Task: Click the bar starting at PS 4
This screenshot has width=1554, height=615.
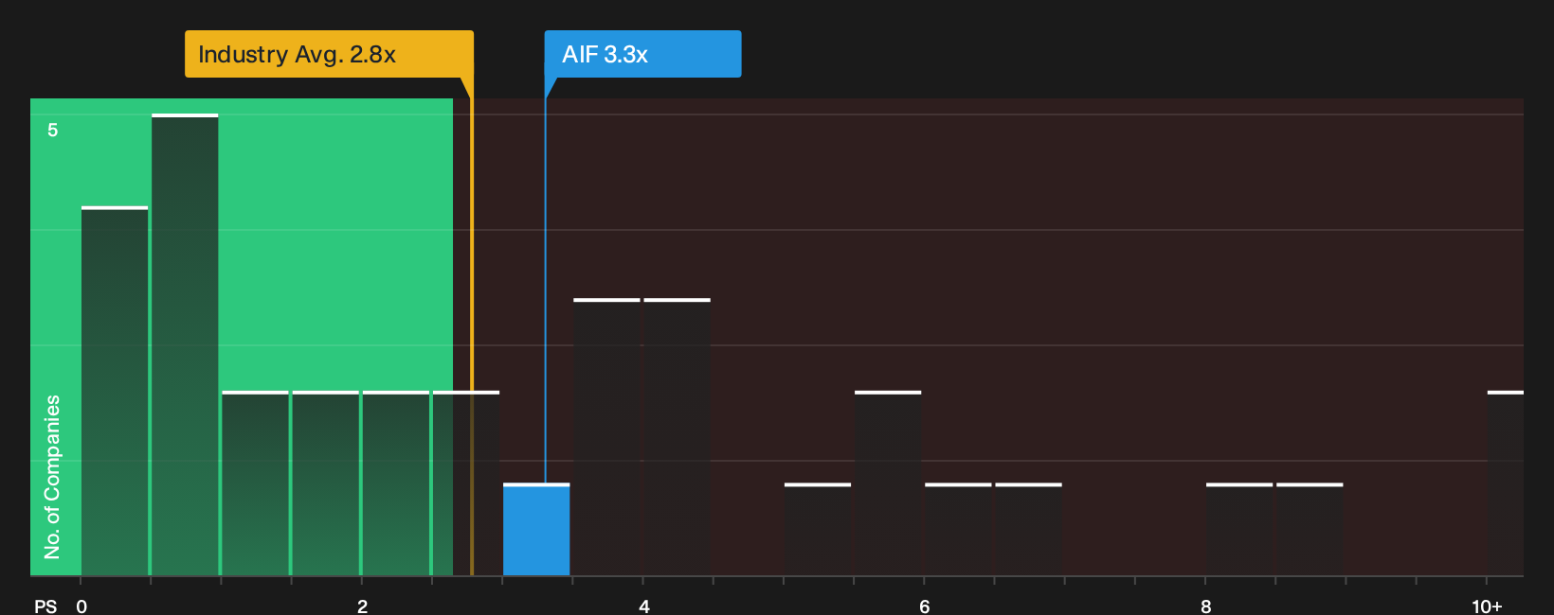Action: pos(677,437)
